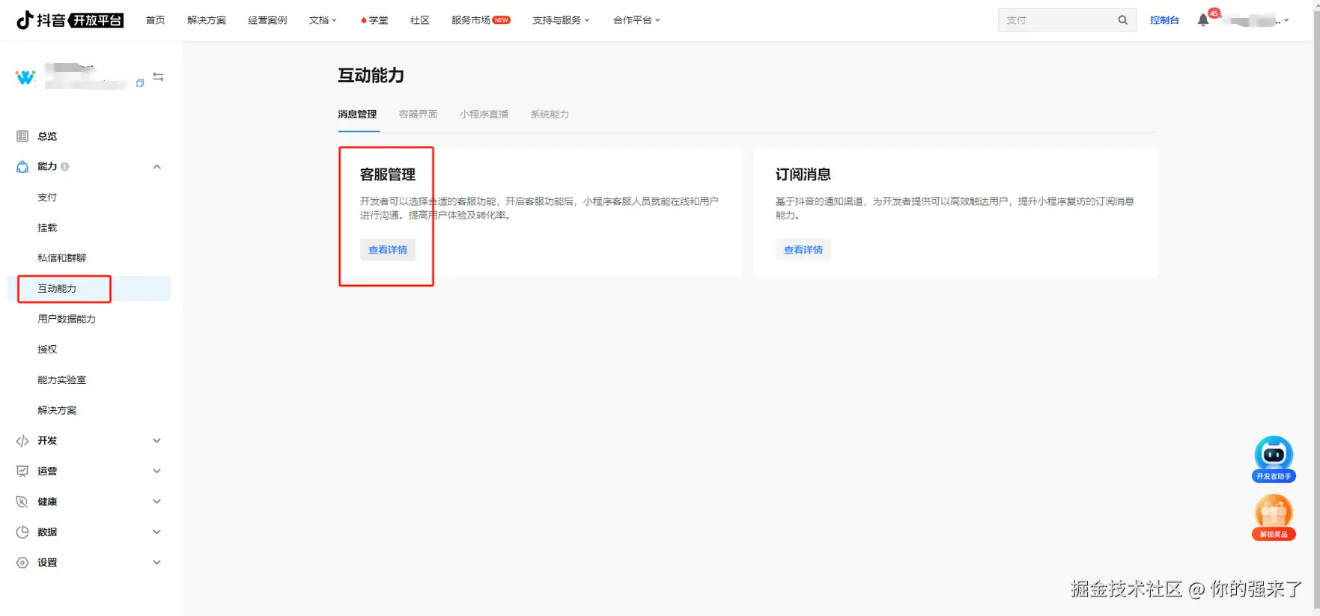Click the 客服管理 card title
Image resolution: width=1320 pixels, height=616 pixels.
pyautogui.click(x=388, y=174)
